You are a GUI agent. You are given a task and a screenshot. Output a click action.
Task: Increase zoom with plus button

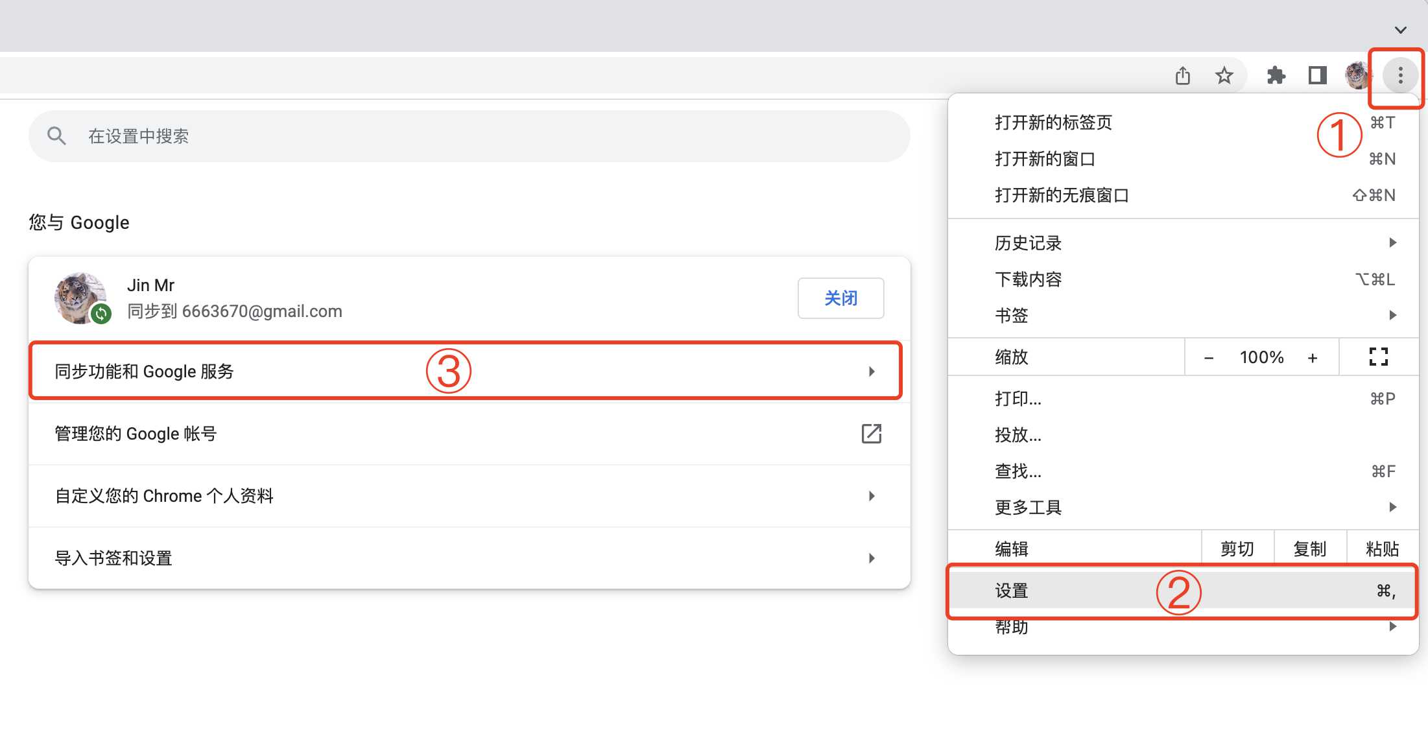coord(1313,357)
